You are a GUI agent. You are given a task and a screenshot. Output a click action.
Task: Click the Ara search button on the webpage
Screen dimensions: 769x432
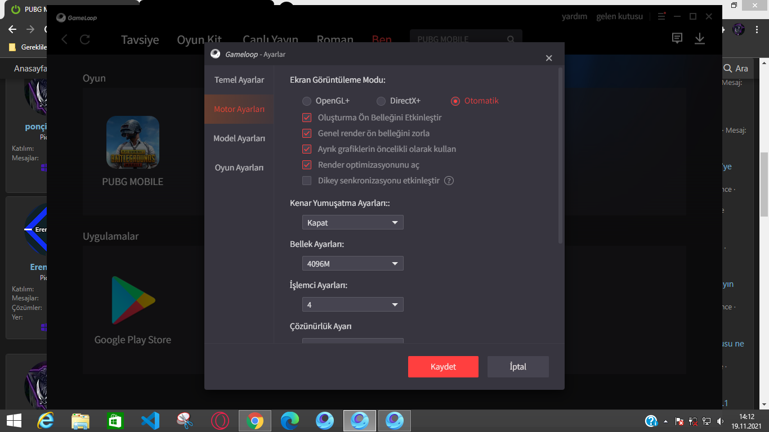736,68
